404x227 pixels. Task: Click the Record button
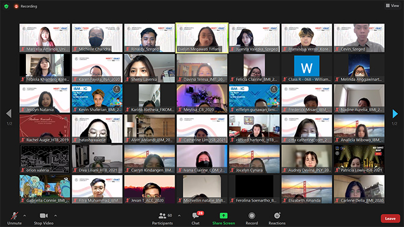[x=252, y=218]
